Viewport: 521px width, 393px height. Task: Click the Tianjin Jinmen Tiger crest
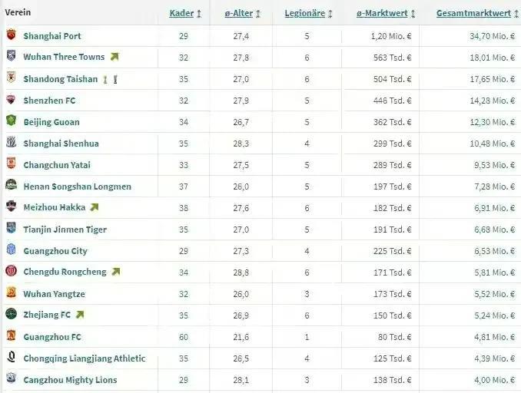11,228
